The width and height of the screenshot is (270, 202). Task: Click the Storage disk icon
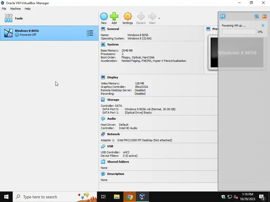coord(103,100)
